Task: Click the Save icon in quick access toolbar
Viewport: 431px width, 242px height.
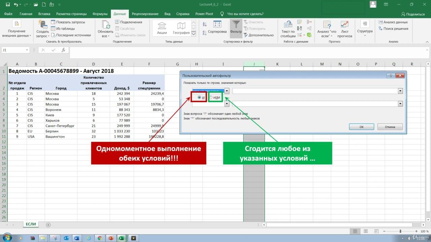Action: pyautogui.click(x=8, y=5)
